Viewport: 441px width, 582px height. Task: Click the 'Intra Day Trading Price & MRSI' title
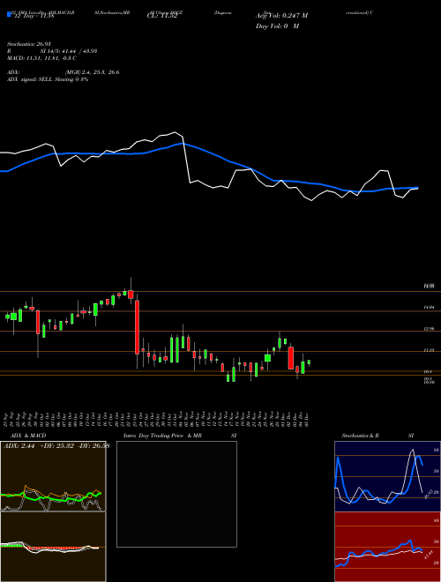pyautogui.click(x=180, y=436)
